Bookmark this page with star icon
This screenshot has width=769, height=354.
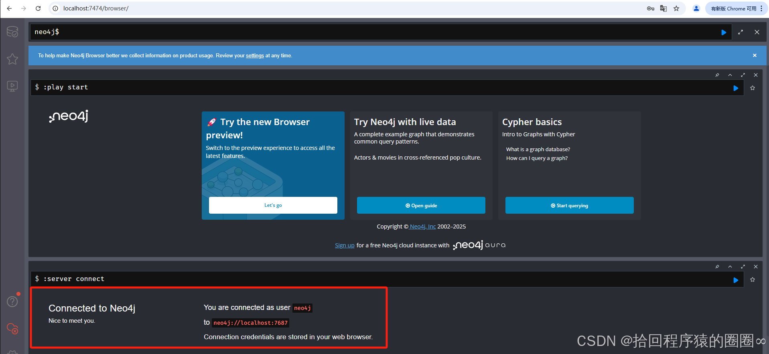(676, 8)
